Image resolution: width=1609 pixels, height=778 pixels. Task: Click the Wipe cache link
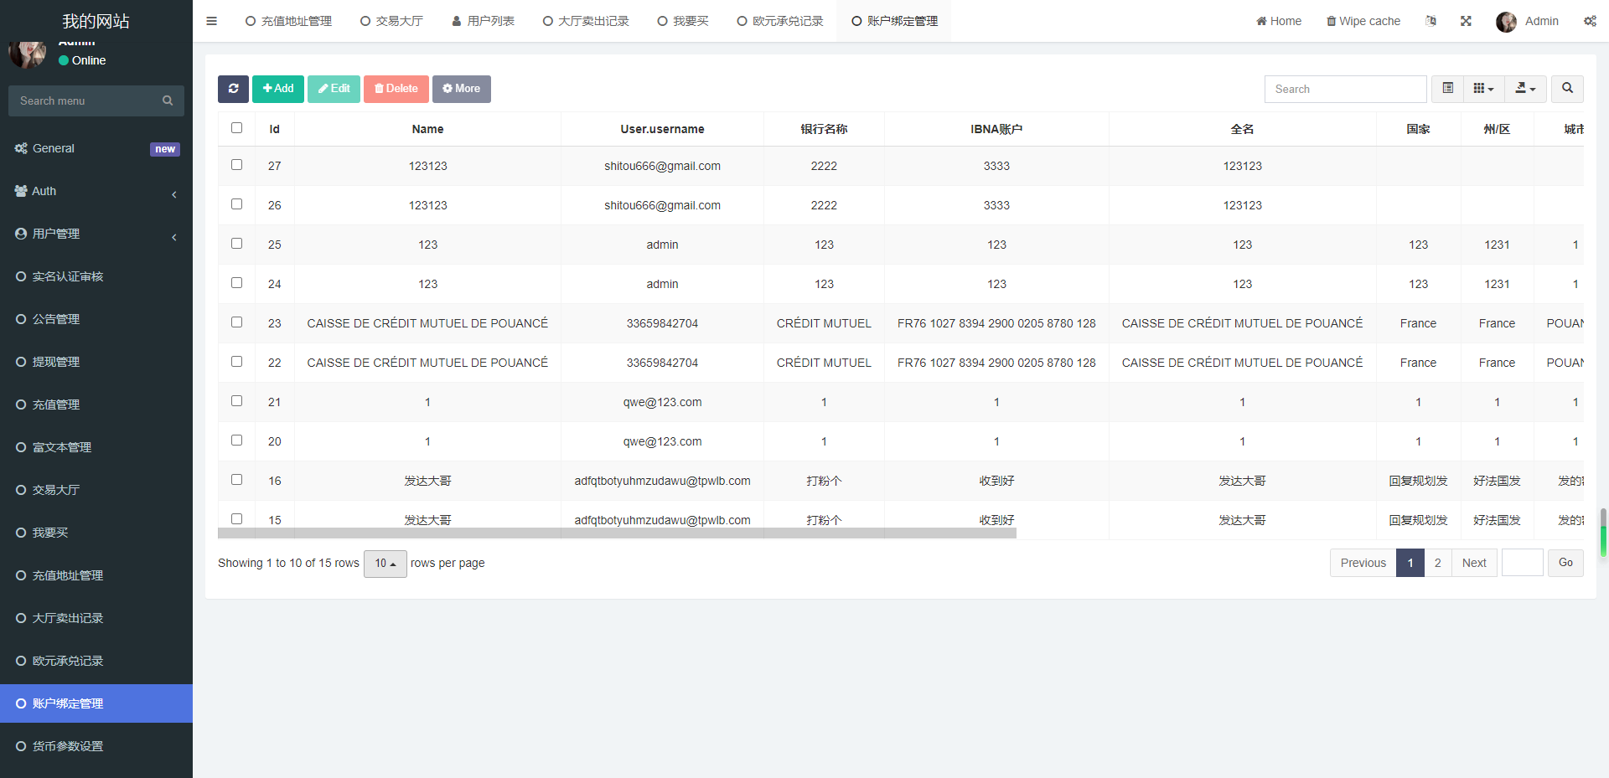[1363, 21]
